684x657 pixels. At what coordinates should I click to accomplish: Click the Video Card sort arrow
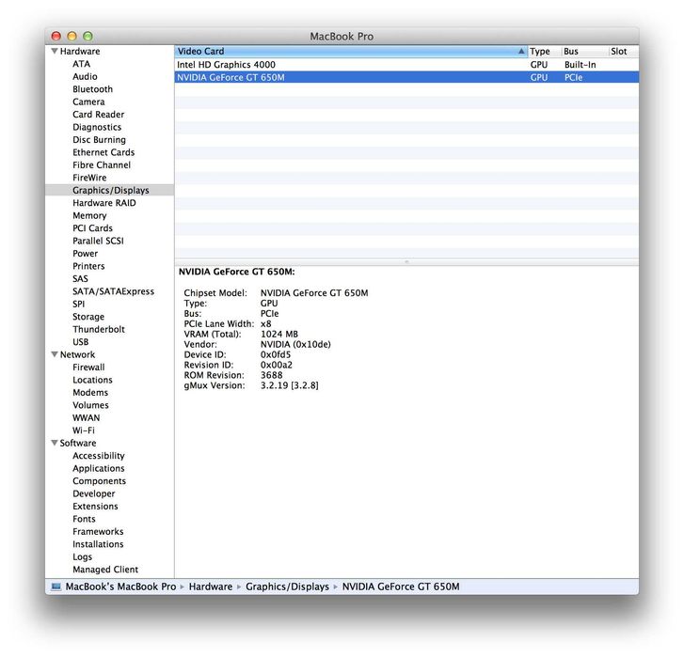pyautogui.click(x=521, y=51)
